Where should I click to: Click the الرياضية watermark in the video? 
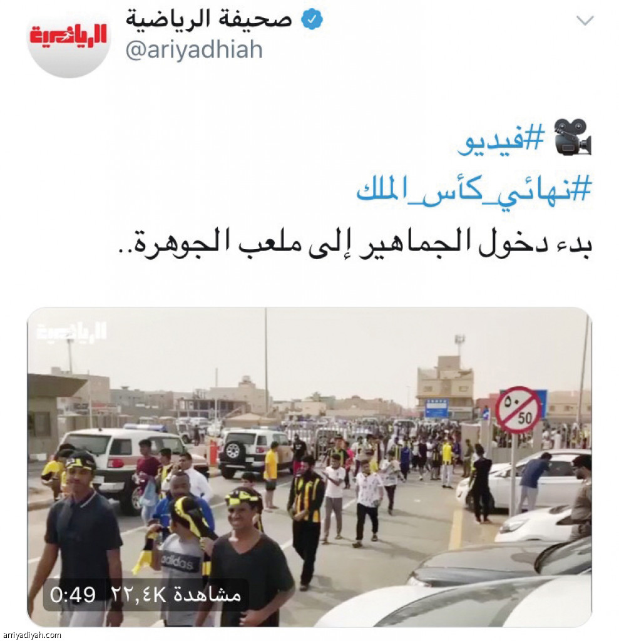click(x=72, y=331)
